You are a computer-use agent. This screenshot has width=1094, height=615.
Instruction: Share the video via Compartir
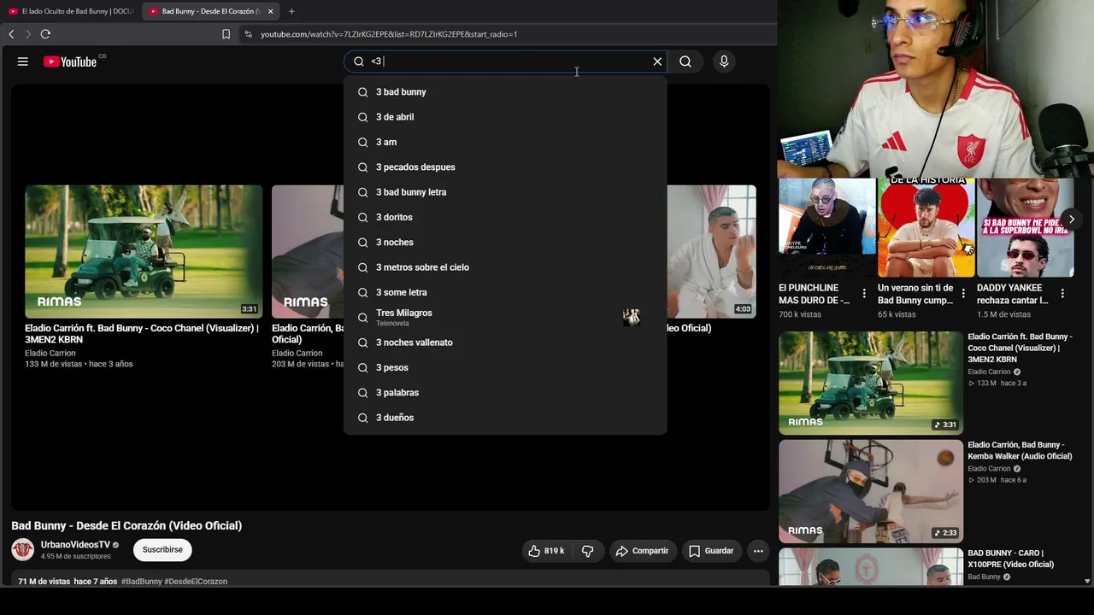(643, 551)
